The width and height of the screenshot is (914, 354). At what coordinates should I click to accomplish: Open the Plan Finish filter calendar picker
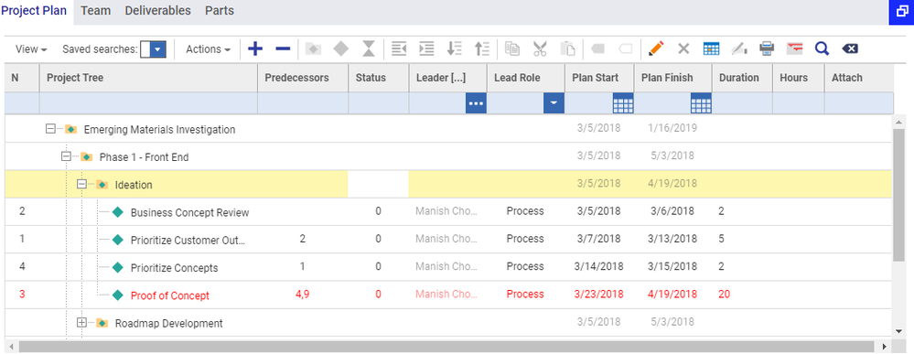701,103
